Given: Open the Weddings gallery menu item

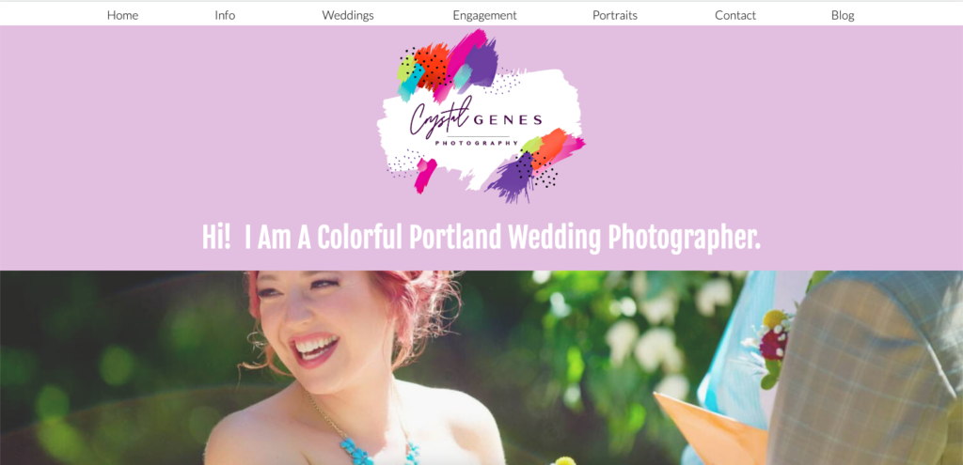Looking at the screenshot, I should tap(348, 15).
